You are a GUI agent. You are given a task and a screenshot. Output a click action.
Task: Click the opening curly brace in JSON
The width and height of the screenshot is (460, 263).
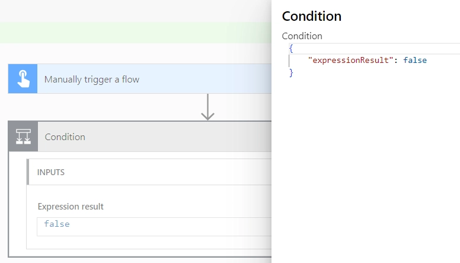point(291,48)
